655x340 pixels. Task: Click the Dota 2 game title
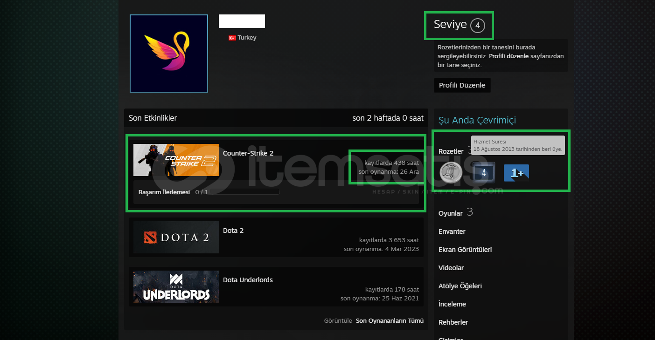tap(233, 231)
